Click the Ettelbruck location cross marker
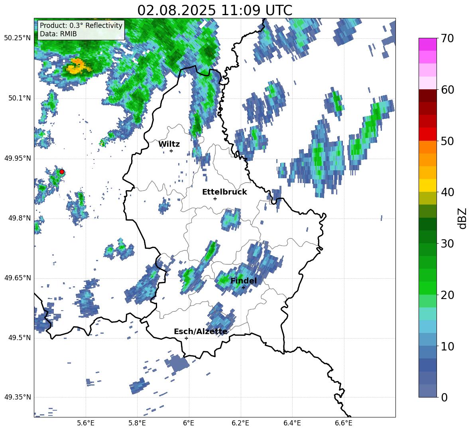This screenshot has width=472, height=431. click(215, 199)
